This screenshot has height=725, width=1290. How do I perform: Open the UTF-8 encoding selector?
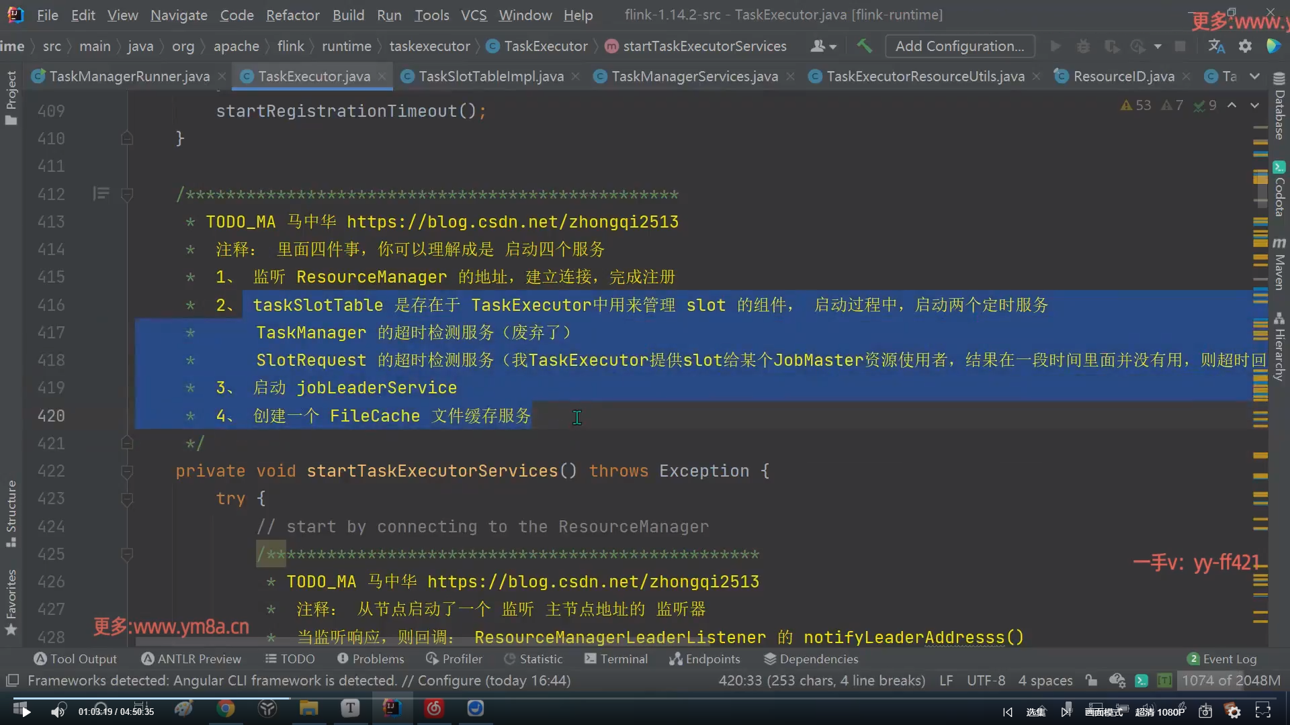[x=986, y=681]
